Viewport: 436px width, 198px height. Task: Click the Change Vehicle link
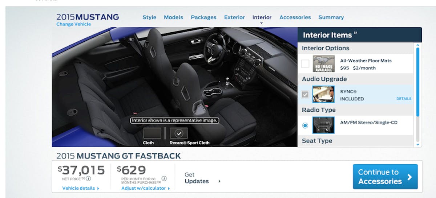click(x=73, y=24)
